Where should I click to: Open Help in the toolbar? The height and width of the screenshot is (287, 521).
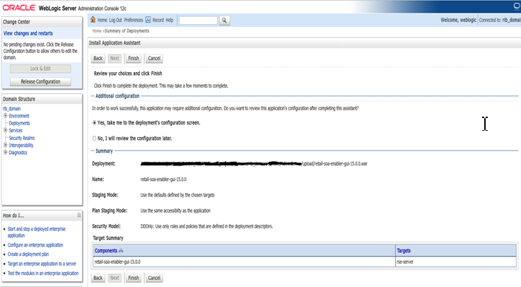click(x=170, y=20)
